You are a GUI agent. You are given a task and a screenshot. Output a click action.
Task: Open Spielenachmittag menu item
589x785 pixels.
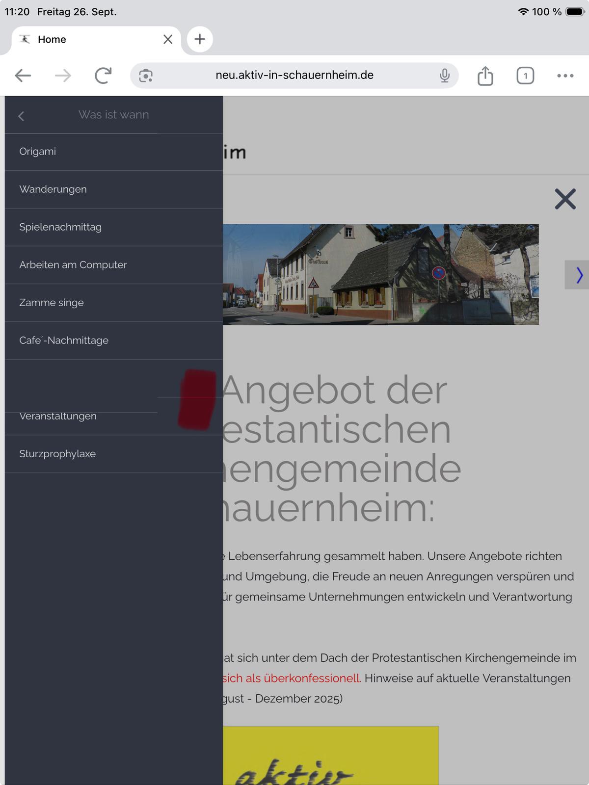pyautogui.click(x=60, y=227)
